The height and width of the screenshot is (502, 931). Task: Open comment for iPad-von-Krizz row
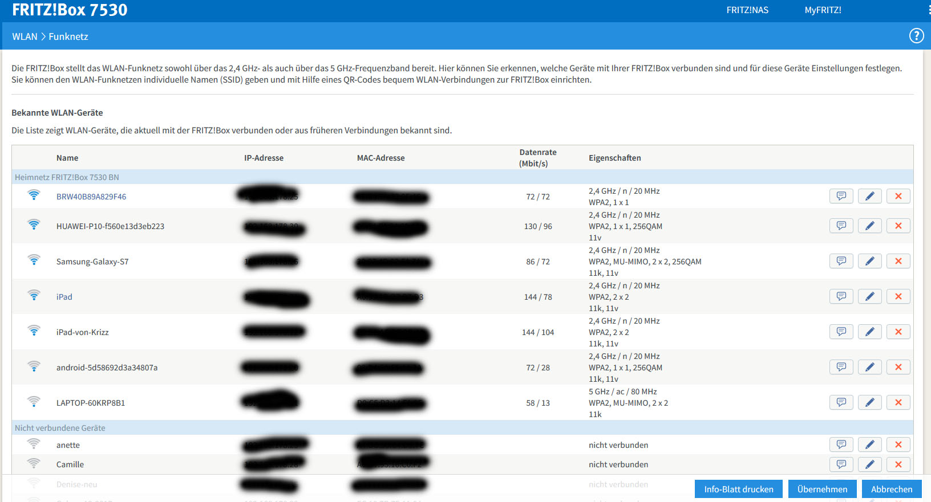click(841, 332)
